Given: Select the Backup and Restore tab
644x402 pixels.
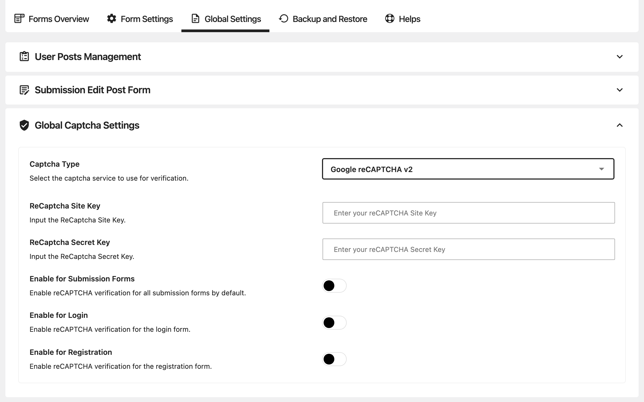Looking at the screenshot, I should (323, 19).
